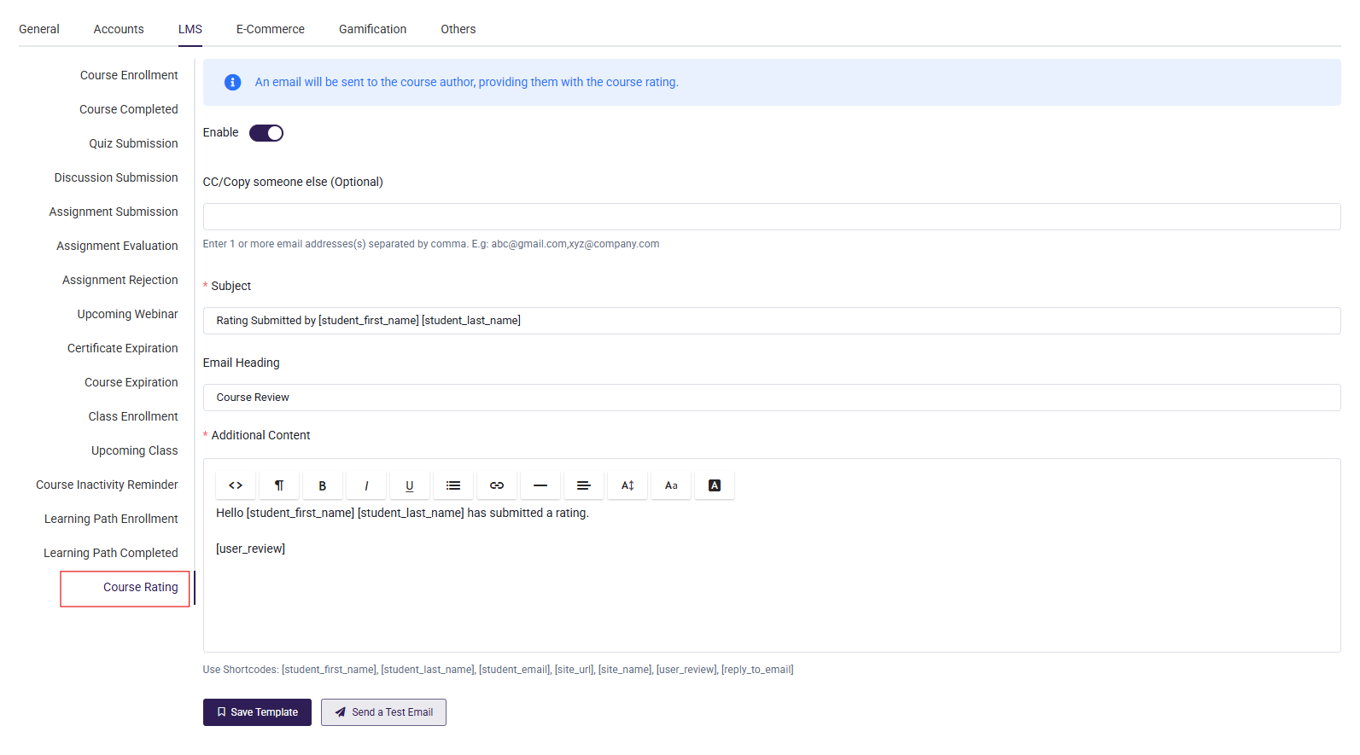The height and width of the screenshot is (755, 1360).
Task: Open Course Inactivity Reminder template
Action: pos(107,485)
